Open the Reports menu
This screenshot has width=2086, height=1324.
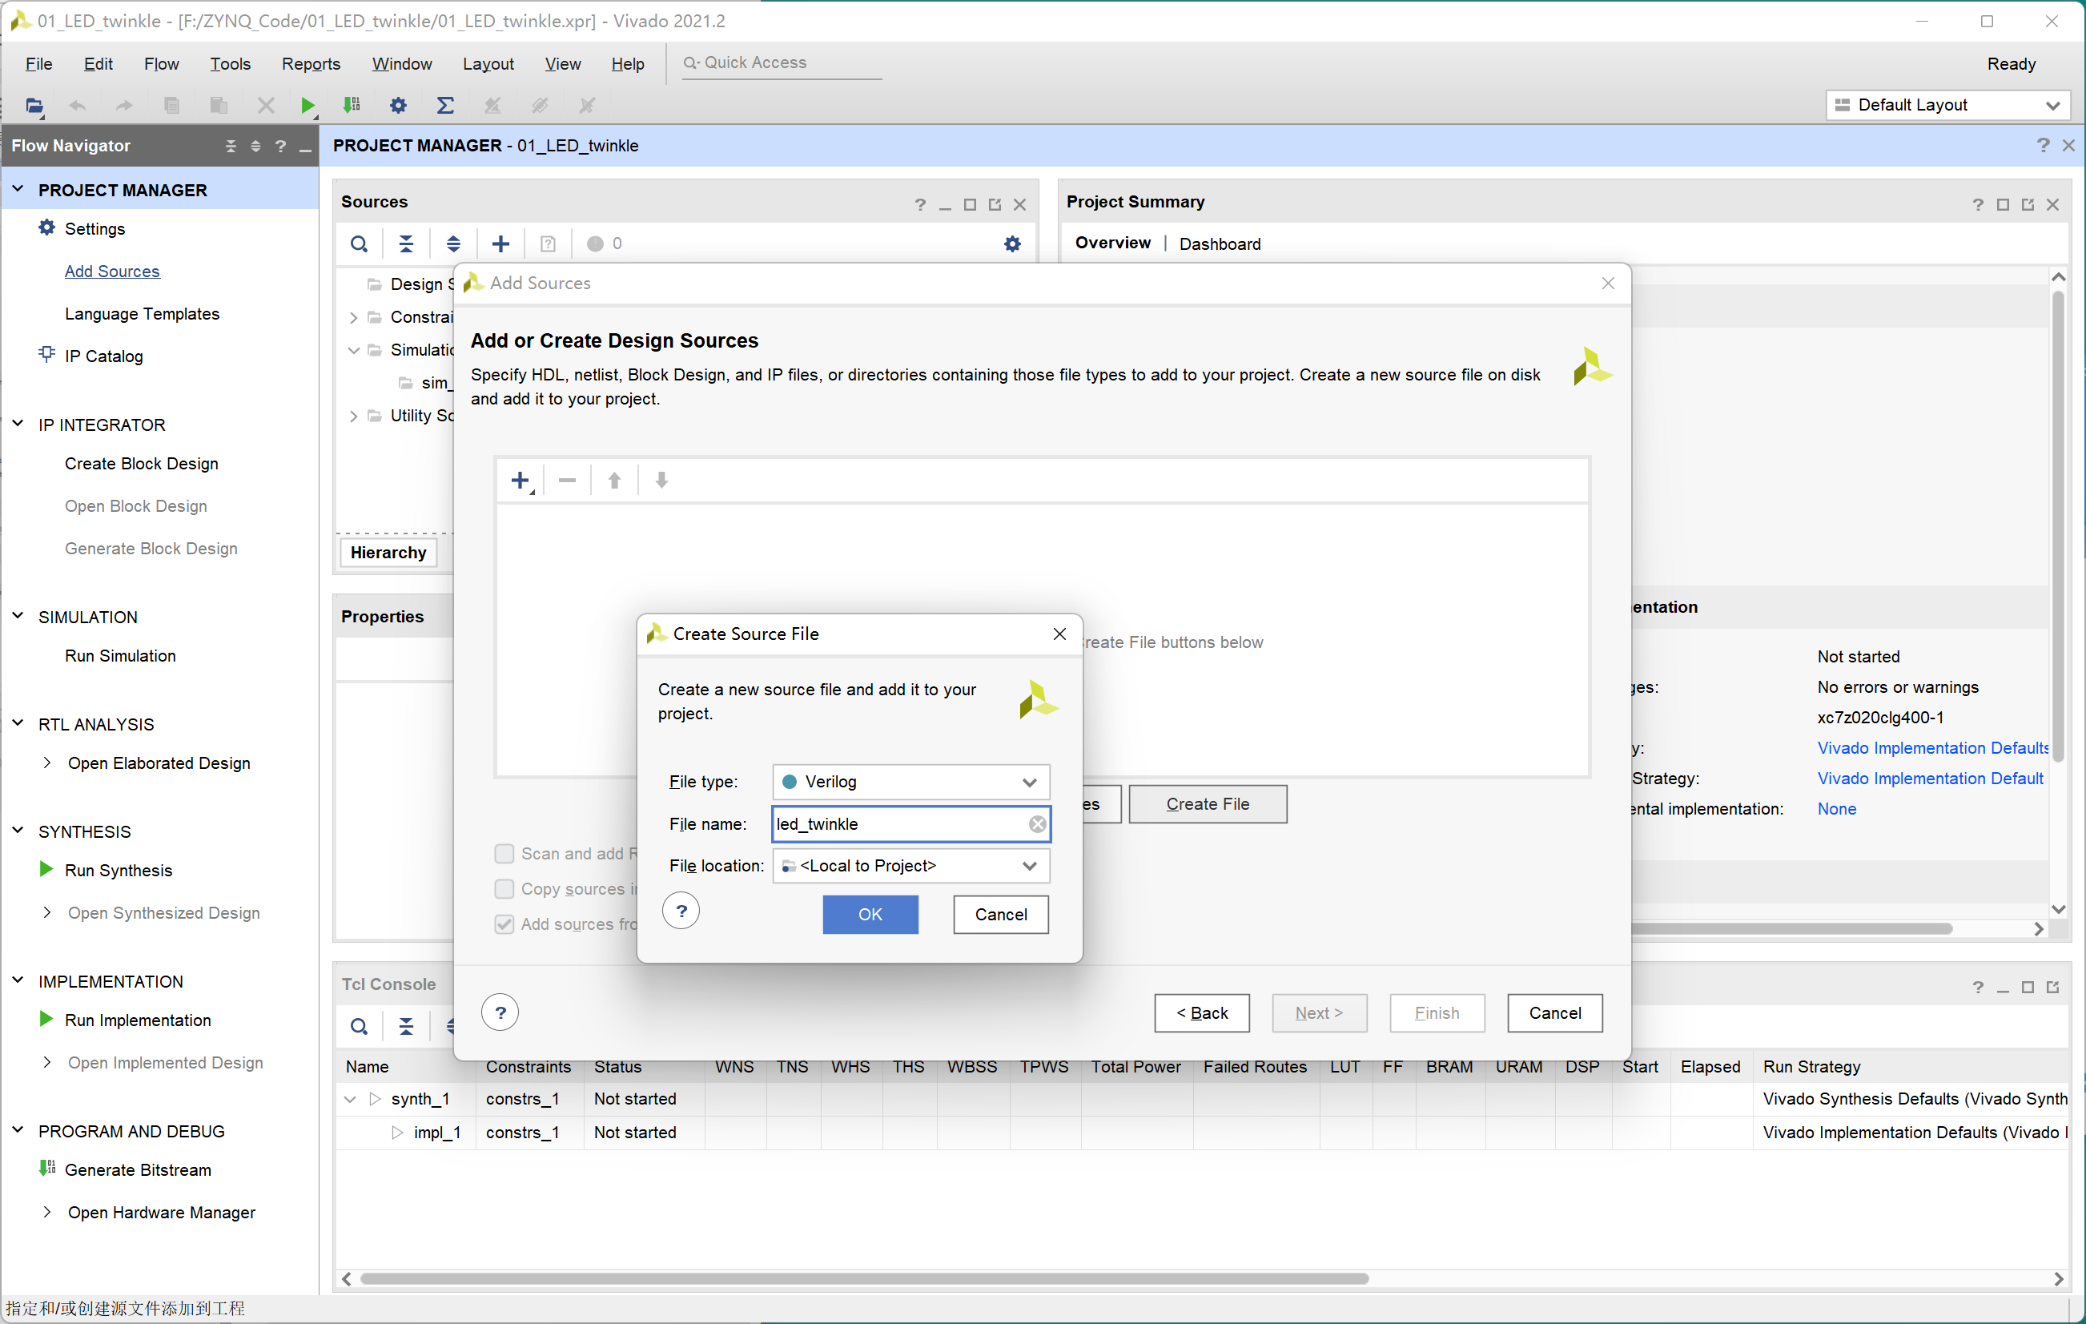coord(311,63)
